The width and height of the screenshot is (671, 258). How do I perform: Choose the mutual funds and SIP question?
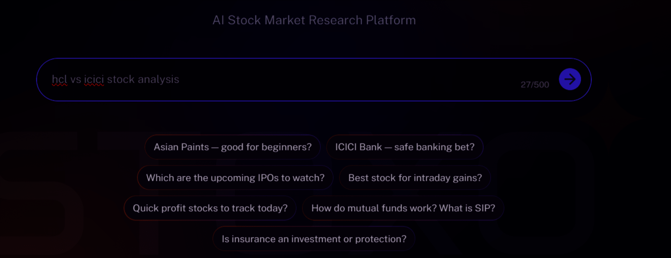click(403, 208)
